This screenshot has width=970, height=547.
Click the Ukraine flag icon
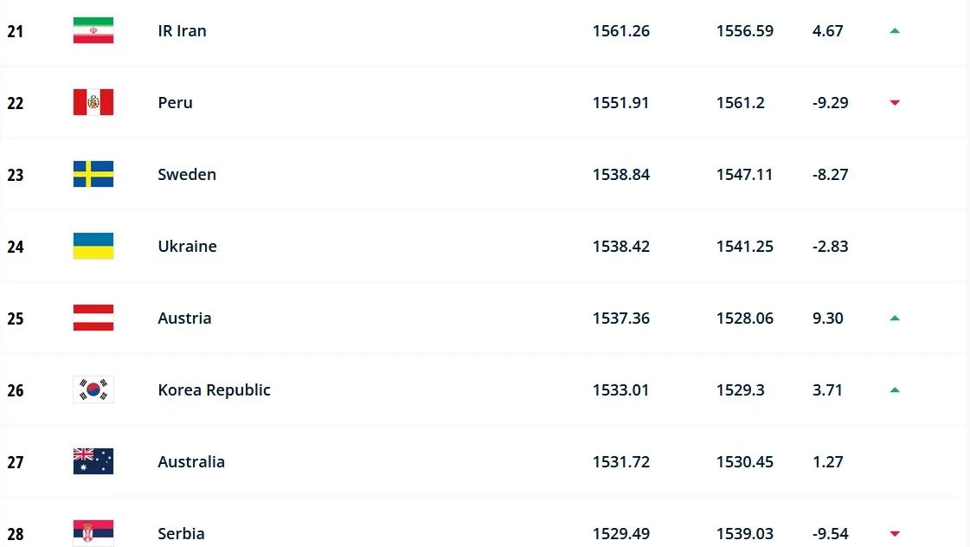pyautogui.click(x=93, y=246)
